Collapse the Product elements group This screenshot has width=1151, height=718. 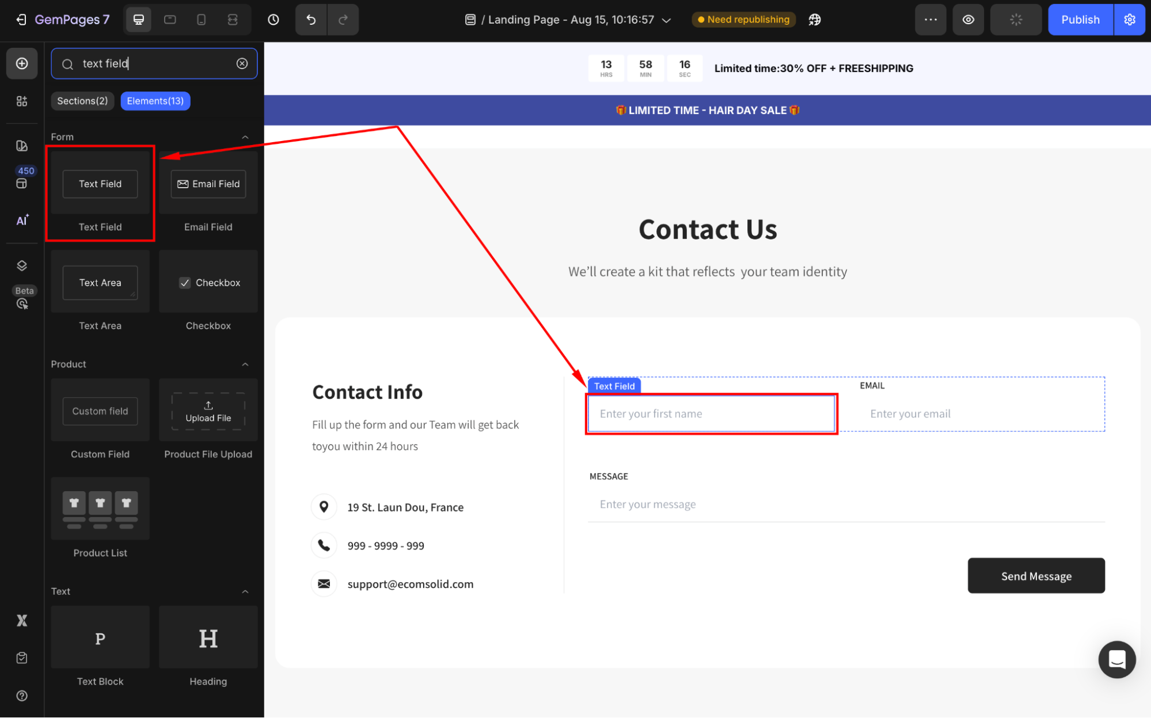point(245,364)
